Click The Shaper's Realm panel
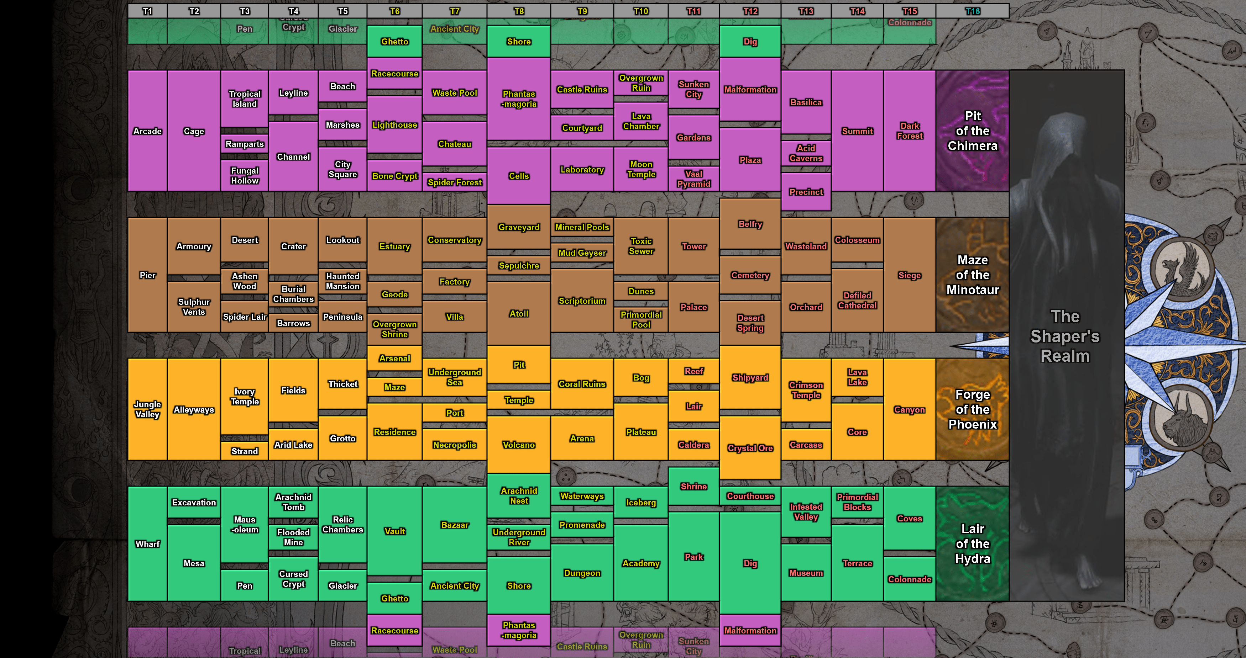 click(1066, 336)
